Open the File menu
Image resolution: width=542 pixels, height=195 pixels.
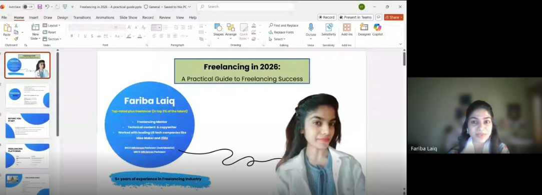pyautogui.click(x=4, y=17)
